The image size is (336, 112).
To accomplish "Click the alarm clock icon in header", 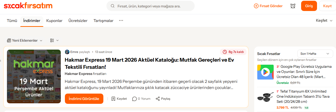I will pos(293,6).
